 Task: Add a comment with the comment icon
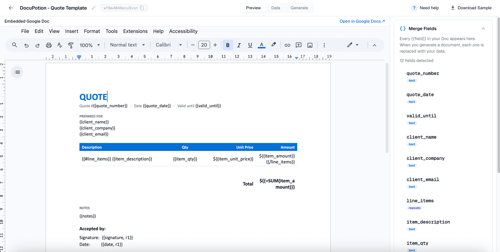point(298,45)
